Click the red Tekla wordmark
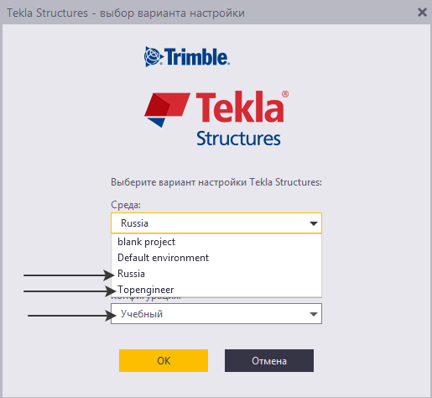The height and width of the screenshot is (398, 432). point(242,107)
